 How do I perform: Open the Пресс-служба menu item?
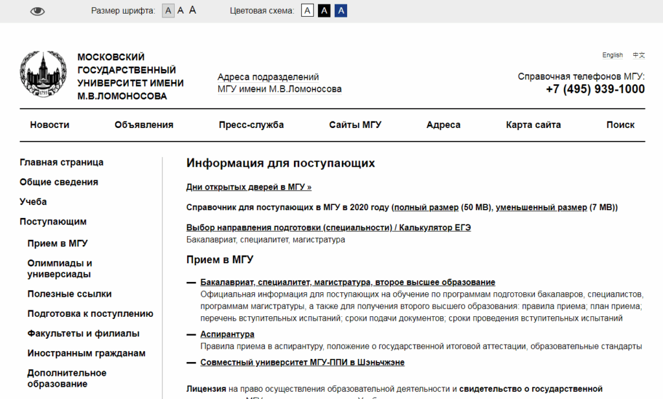(251, 125)
